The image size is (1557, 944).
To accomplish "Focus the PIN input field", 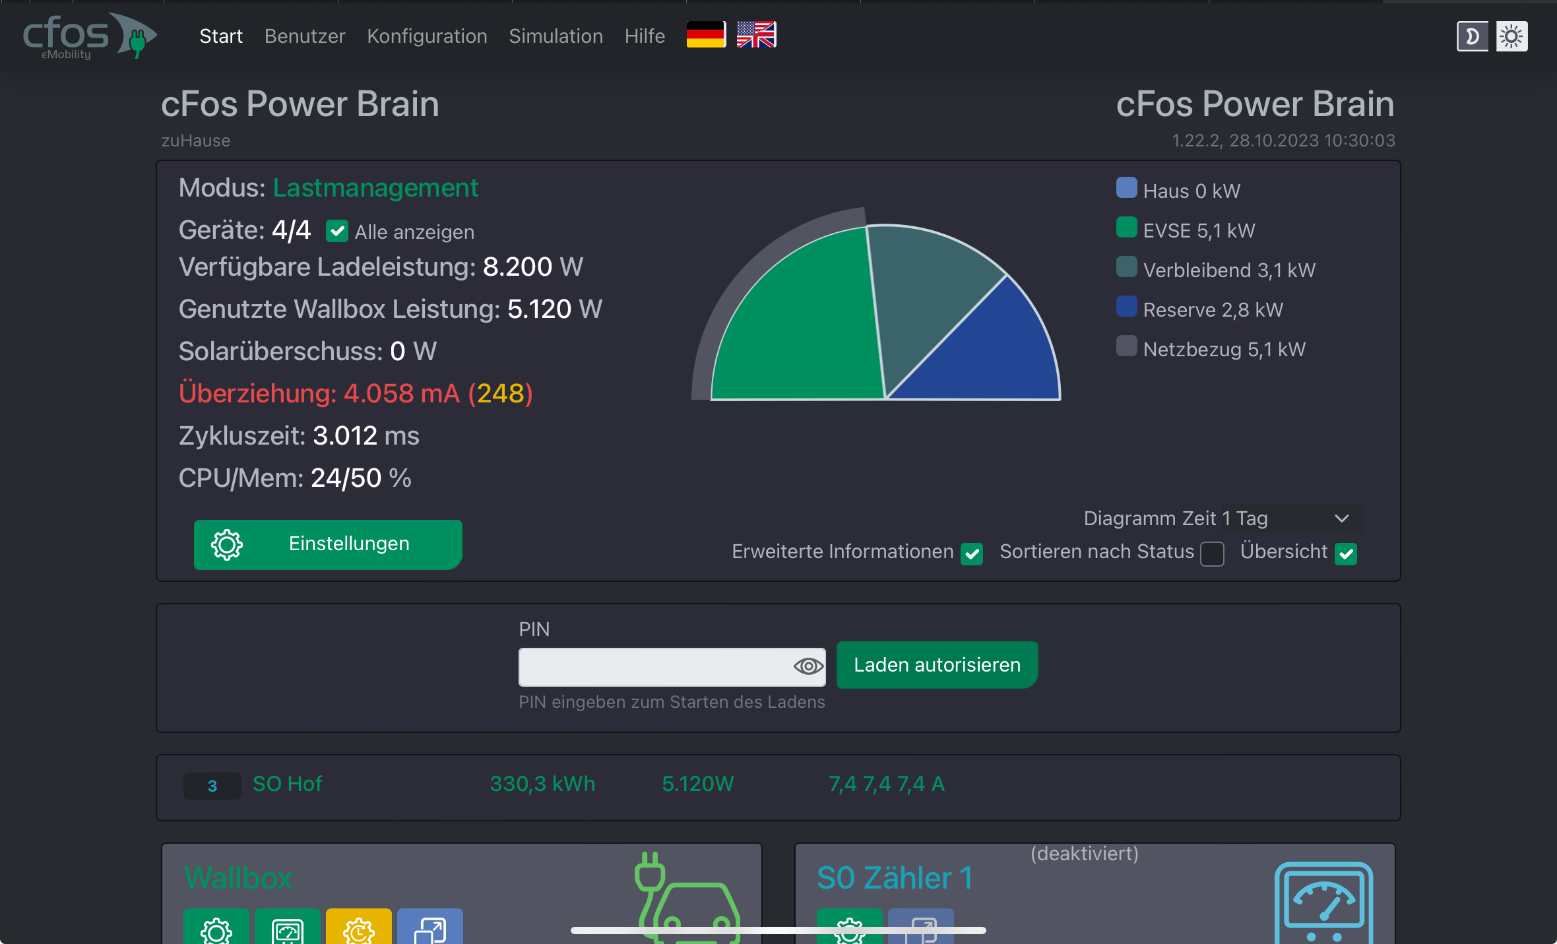I will (672, 667).
